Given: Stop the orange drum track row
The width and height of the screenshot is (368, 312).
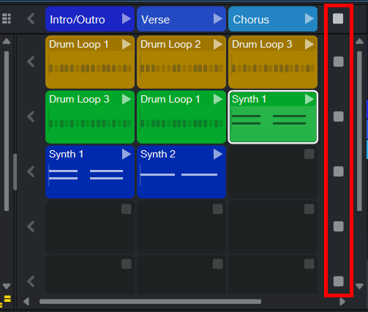Looking at the screenshot, I should tap(339, 62).
